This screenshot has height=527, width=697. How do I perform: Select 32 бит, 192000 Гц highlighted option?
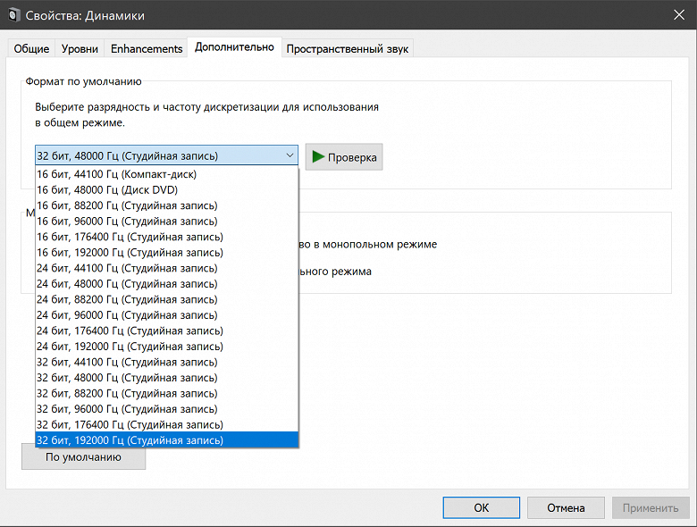pos(130,440)
